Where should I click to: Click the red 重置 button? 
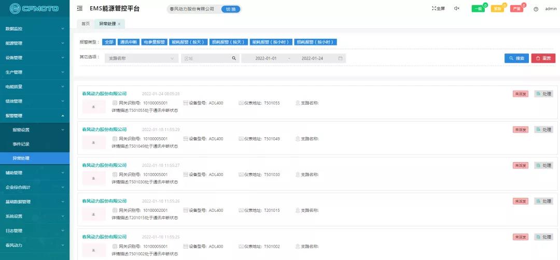(543, 58)
